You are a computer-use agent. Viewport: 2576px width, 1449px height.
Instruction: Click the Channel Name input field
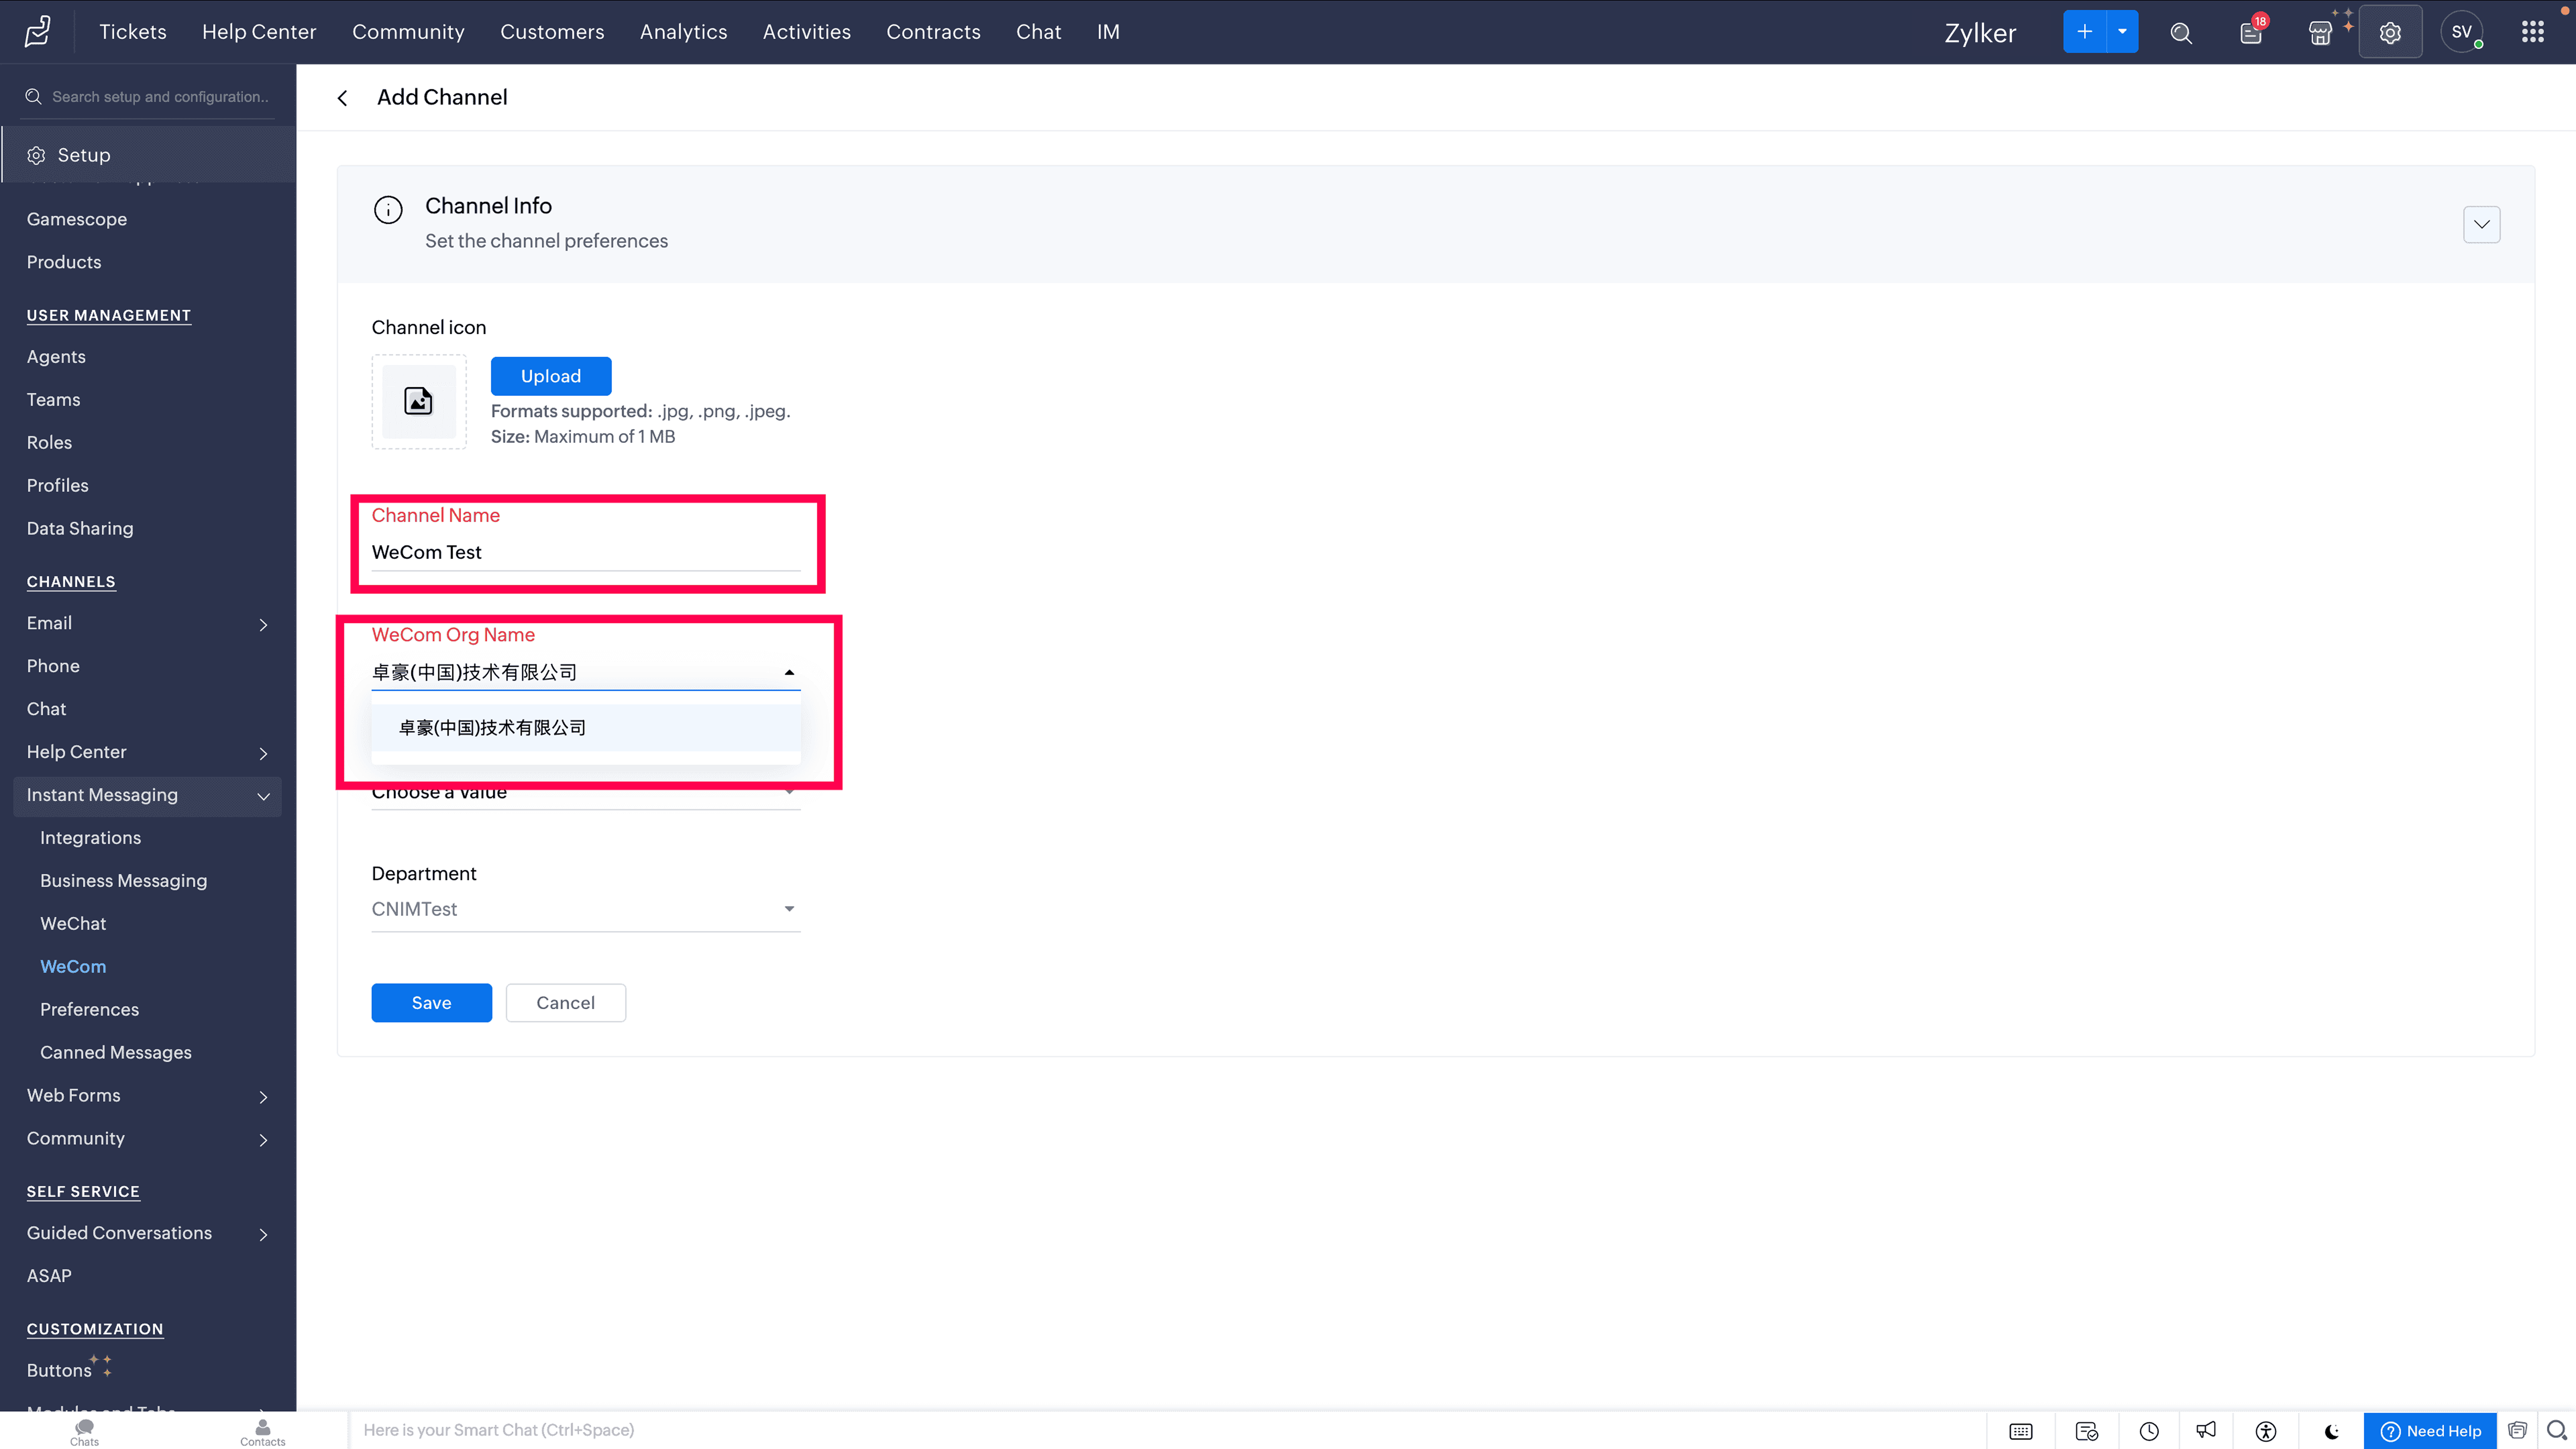coord(585,552)
